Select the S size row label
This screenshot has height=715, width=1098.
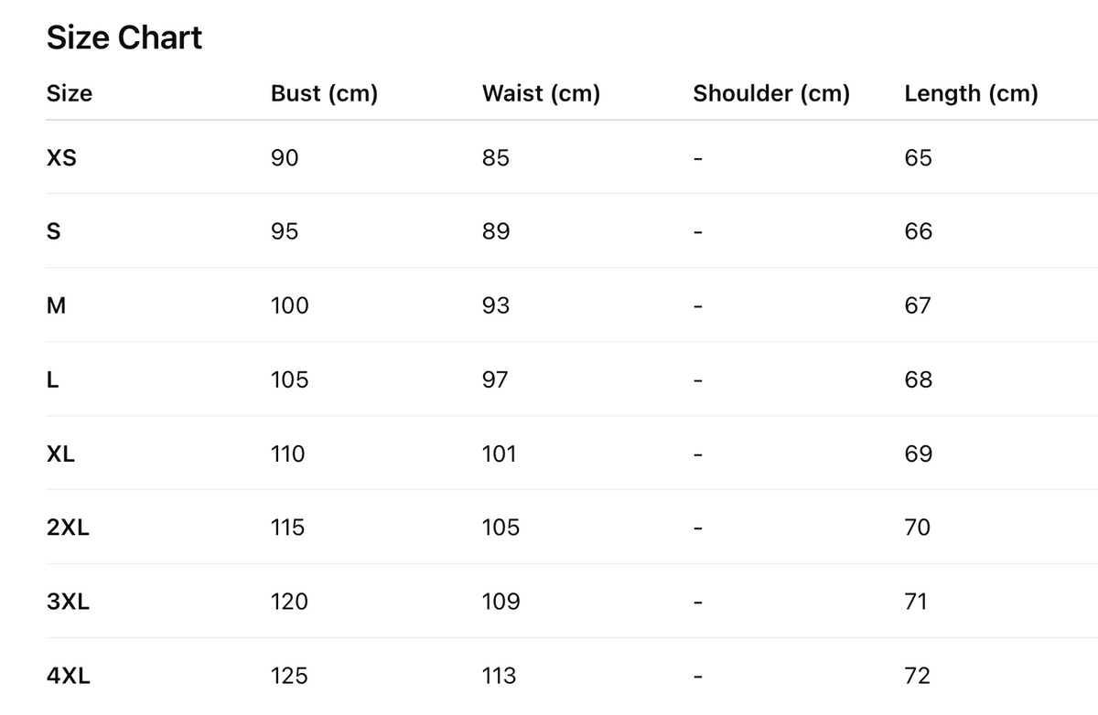[53, 232]
